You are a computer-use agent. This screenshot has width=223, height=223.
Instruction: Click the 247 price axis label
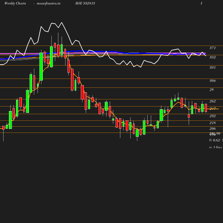(213, 108)
